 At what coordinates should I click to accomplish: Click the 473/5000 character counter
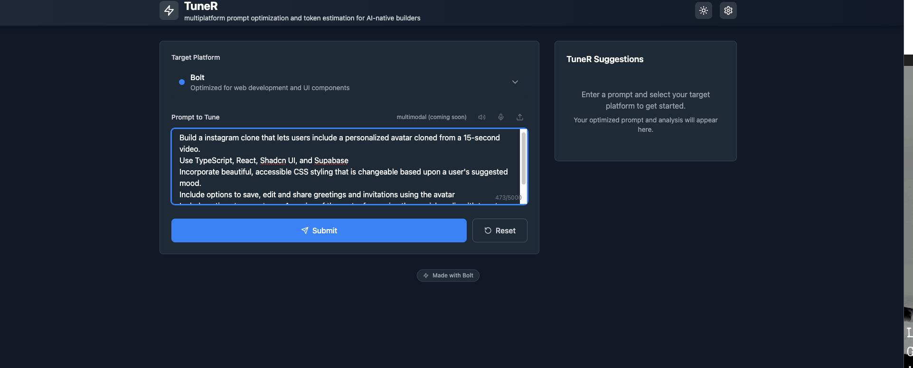click(508, 197)
